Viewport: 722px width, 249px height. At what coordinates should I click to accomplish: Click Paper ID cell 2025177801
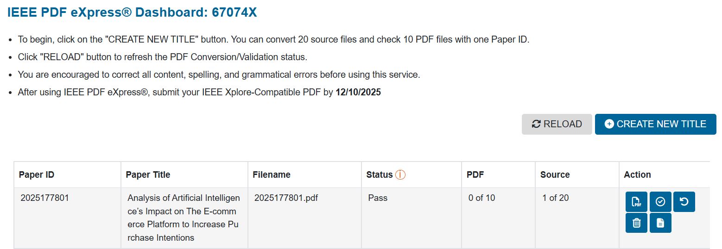(44, 198)
